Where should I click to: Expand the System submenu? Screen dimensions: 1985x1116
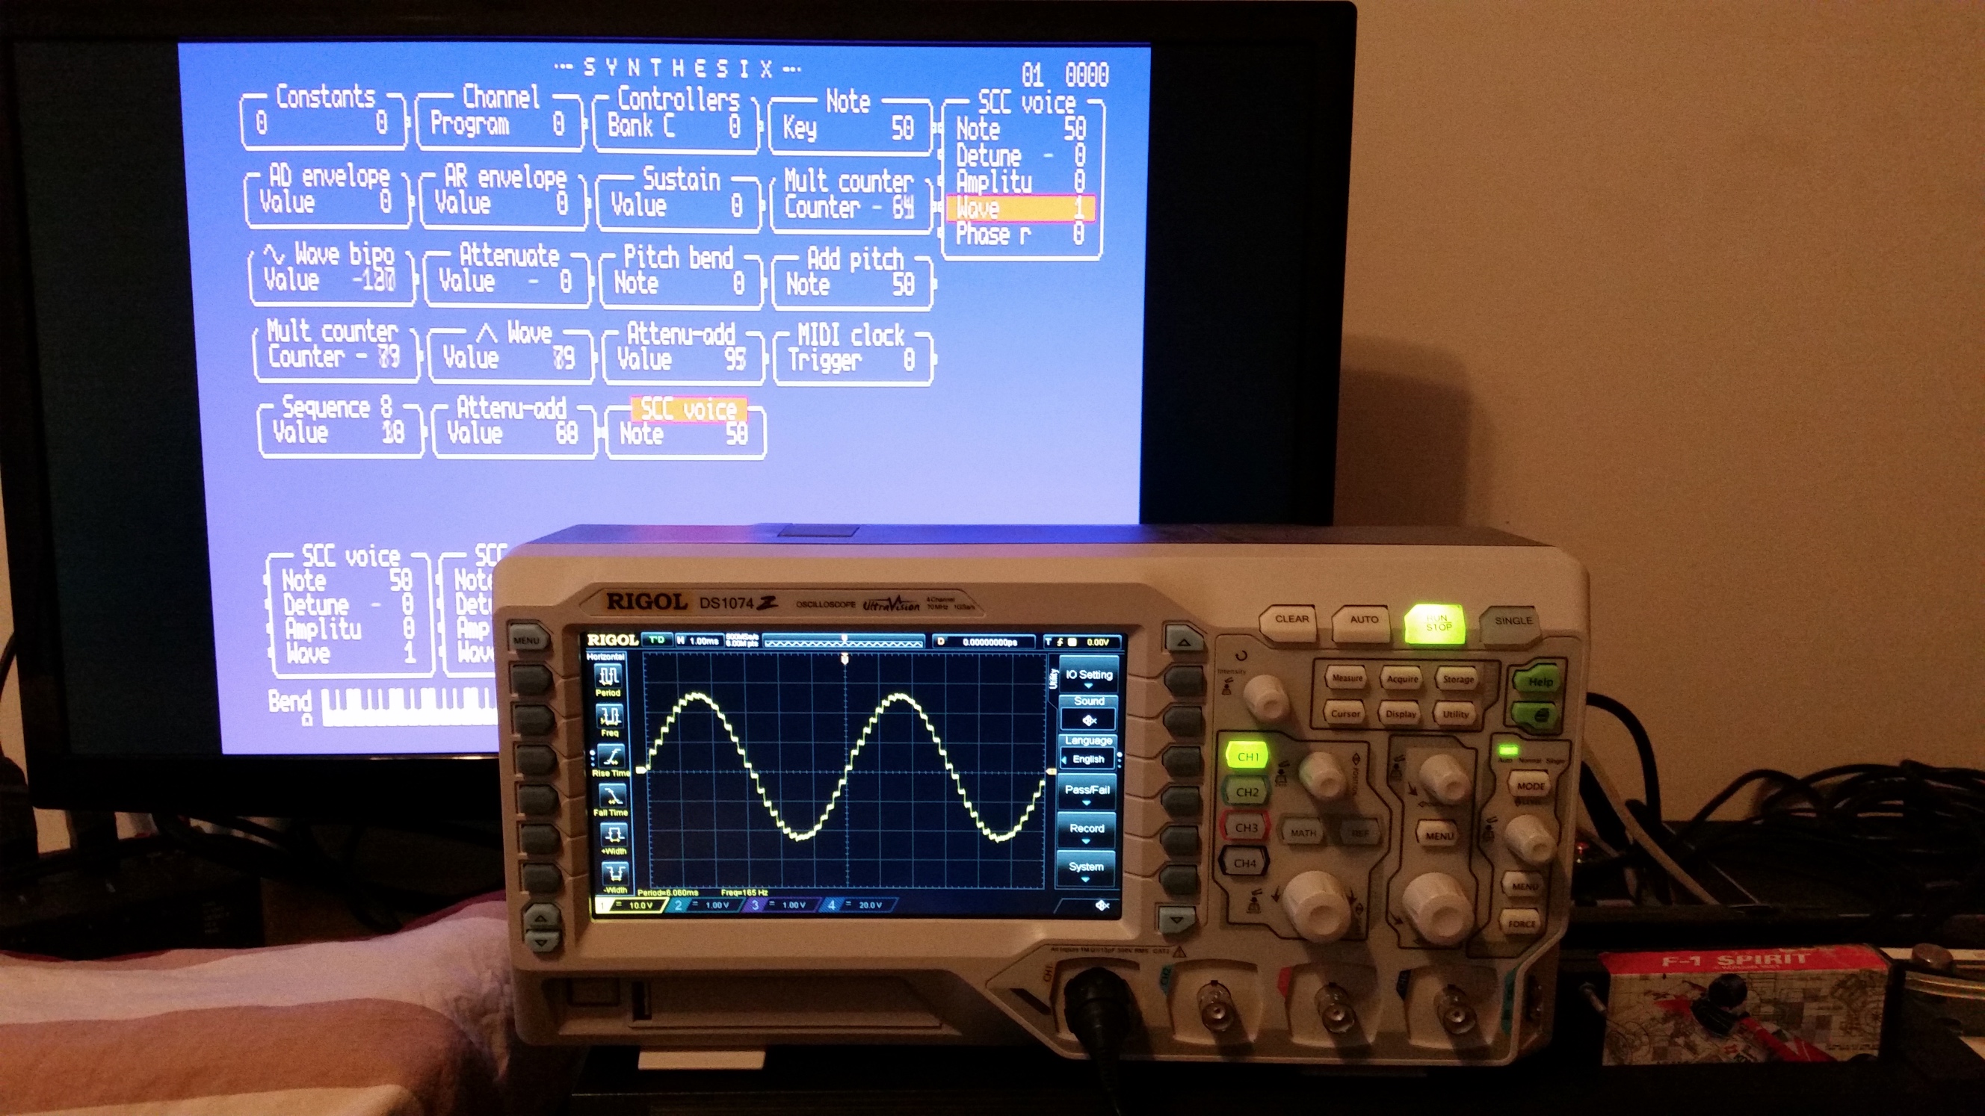click(x=1085, y=870)
